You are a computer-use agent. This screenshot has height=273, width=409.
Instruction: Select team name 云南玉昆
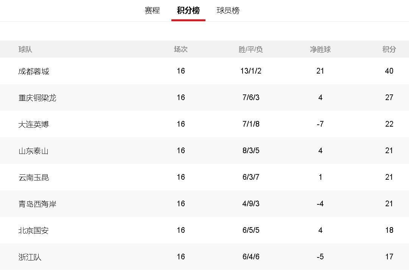(34, 177)
